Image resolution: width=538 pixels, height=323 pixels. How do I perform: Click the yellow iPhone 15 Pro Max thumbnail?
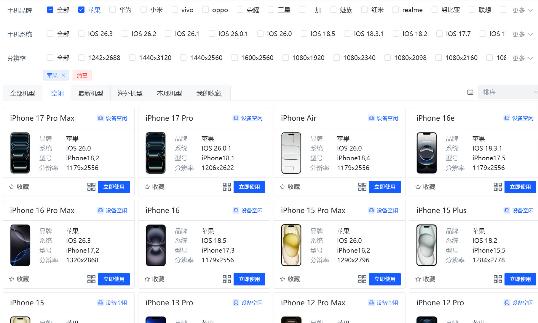291,245
